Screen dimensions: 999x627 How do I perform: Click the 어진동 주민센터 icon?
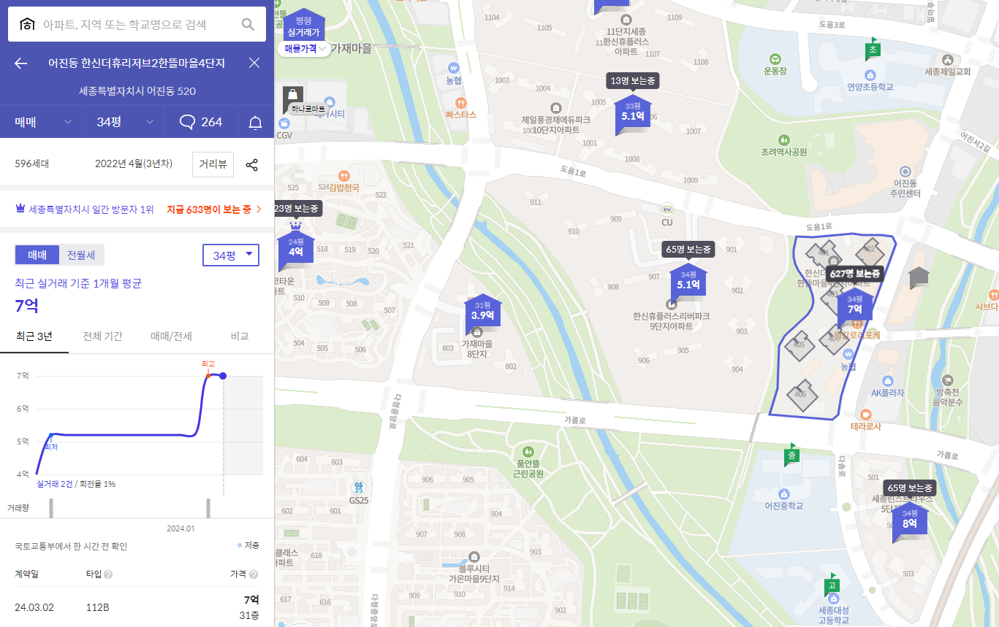(x=906, y=170)
